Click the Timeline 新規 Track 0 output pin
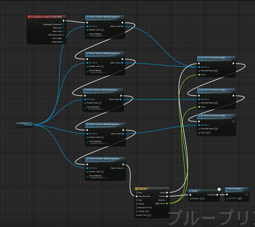255x227 pixels. pyautogui.click(x=167, y=204)
